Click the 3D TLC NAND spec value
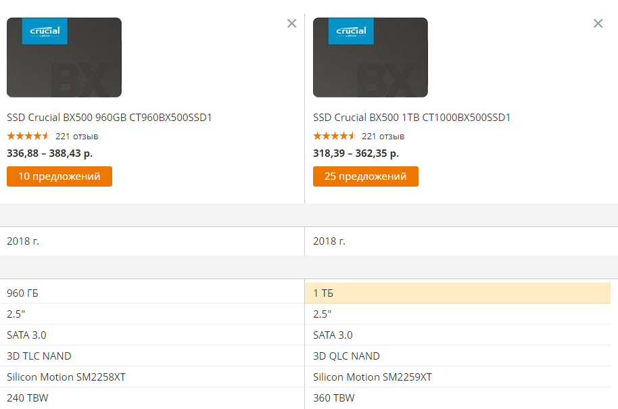Image resolution: width=618 pixels, height=409 pixels. (x=39, y=356)
